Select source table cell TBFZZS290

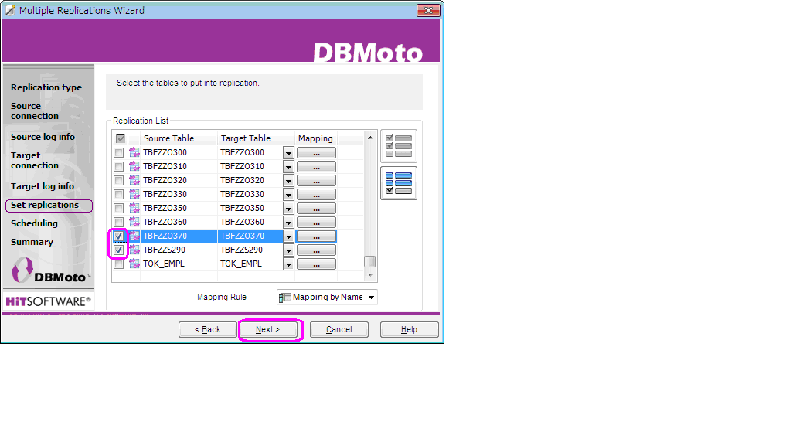(179, 250)
